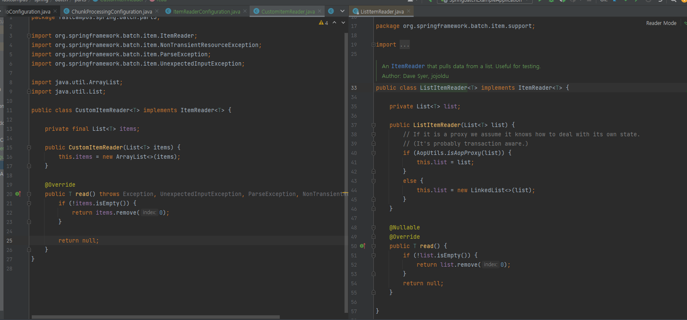This screenshot has height=320, width=687.
Task: Close the oConfiguration.java tab
Action: click(x=55, y=11)
